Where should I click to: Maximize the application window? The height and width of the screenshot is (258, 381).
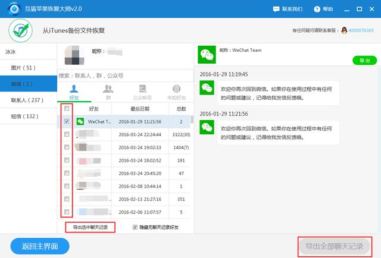(x=360, y=10)
